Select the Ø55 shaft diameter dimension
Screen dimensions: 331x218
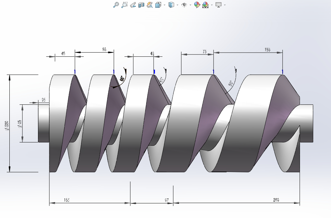point(20,124)
